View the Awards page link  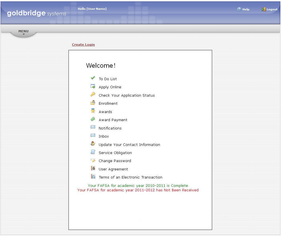105,112
